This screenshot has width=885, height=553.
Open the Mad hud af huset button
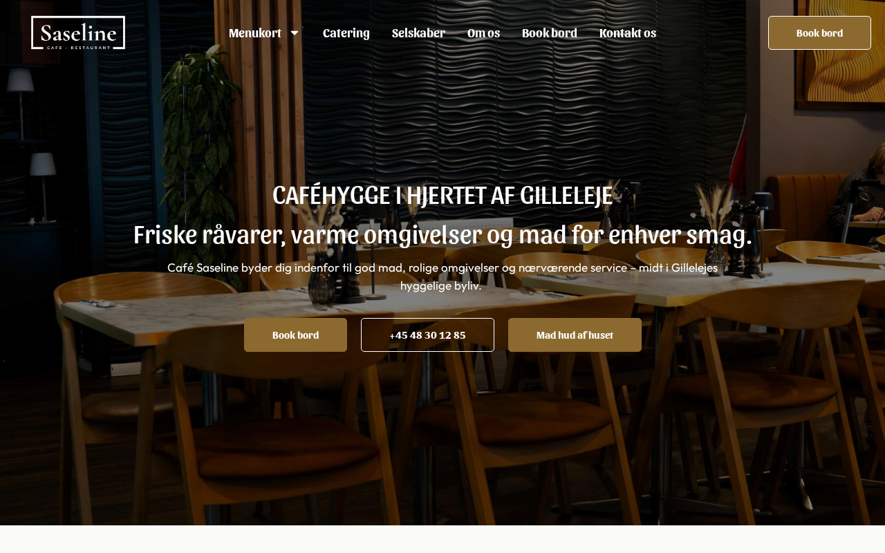(x=575, y=335)
